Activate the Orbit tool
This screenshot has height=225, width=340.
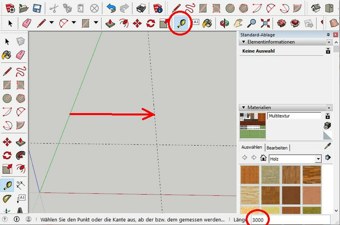224,23
